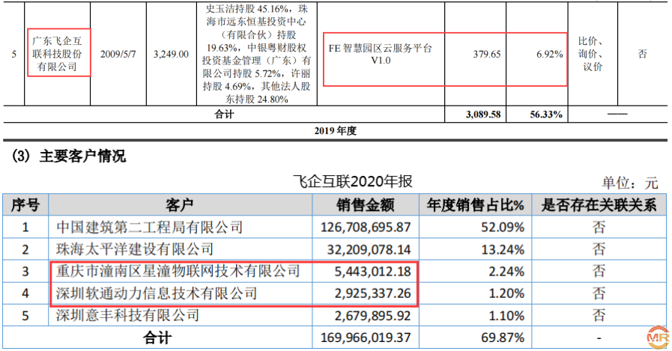Click 否 in the 深圳意丰科技 row
The width and height of the screenshot is (672, 351).
(599, 316)
